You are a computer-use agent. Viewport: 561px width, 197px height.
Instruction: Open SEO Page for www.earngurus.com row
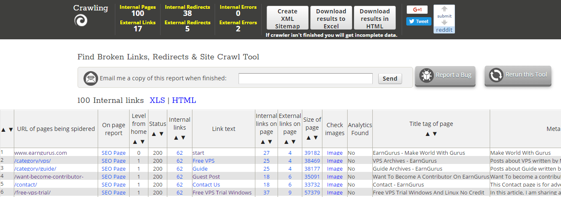114,153
